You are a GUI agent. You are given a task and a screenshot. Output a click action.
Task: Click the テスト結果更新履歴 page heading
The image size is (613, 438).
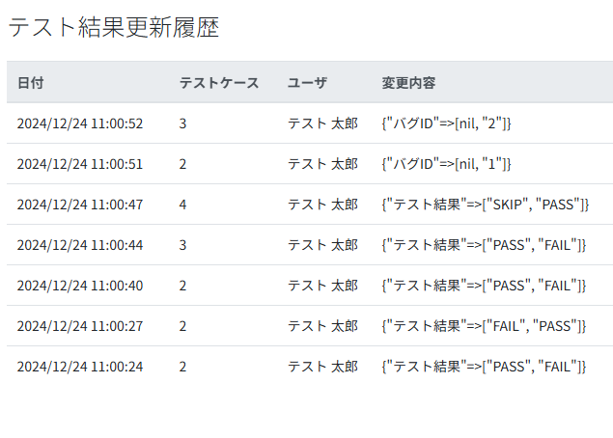click(x=114, y=27)
